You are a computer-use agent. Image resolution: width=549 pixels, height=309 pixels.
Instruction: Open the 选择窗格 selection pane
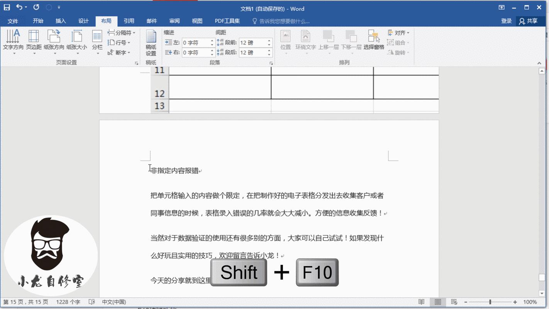click(374, 40)
